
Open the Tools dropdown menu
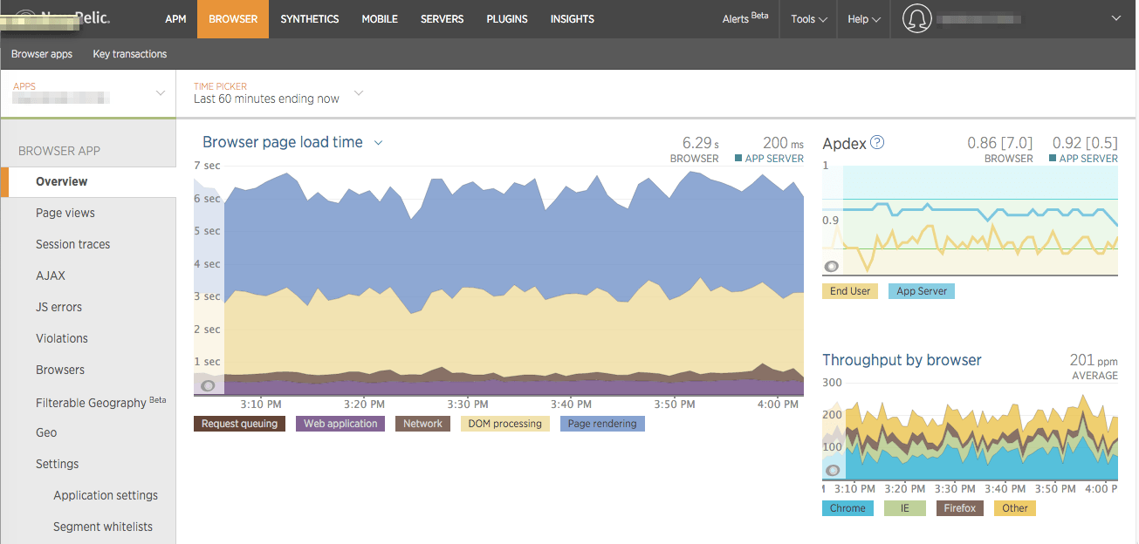[808, 19]
